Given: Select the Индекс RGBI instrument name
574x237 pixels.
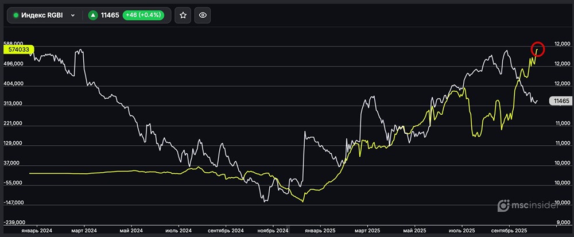Looking at the screenshot, I should pyautogui.click(x=42, y=15).
